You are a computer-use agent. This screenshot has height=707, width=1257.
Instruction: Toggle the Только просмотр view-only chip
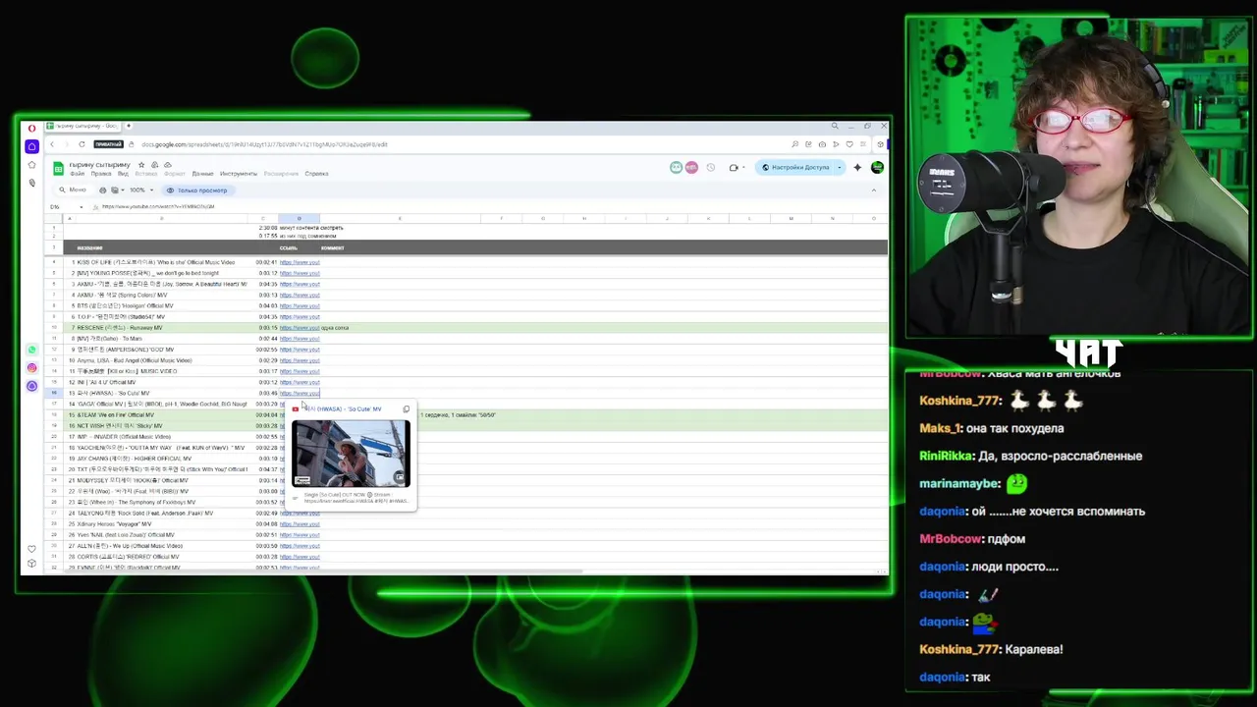pyautogui.click(x=197, y=190)
